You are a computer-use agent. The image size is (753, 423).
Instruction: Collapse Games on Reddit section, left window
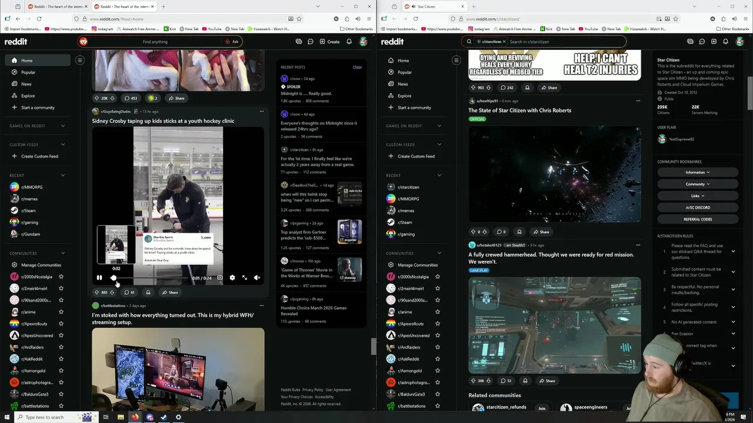coord(63,126)
